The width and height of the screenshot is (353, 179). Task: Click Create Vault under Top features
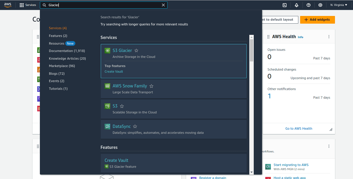coord(114,71)
